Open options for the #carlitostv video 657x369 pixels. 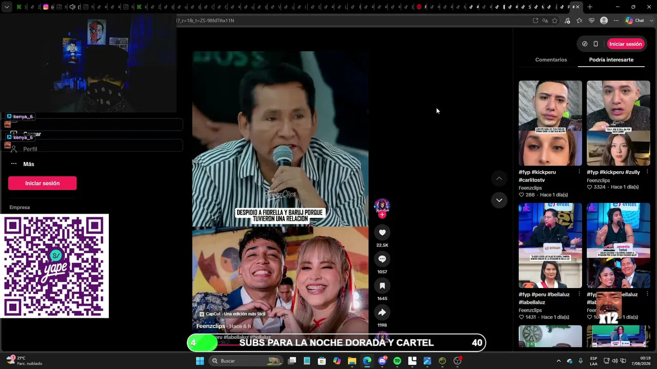[x=579, y=172]
